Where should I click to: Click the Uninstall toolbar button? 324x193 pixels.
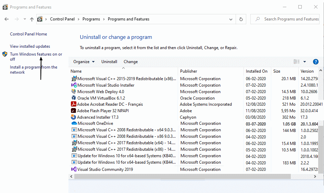click(x=109, y=62)
